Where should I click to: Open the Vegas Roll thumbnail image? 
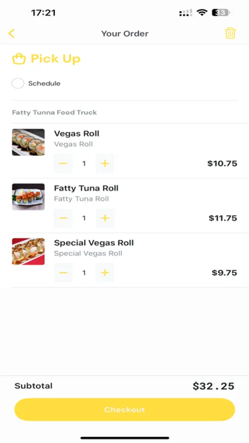pyautogui.click(x=28, y=142)
